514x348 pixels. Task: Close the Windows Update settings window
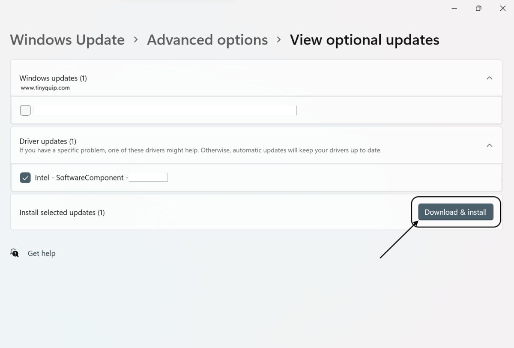(503, 9)
